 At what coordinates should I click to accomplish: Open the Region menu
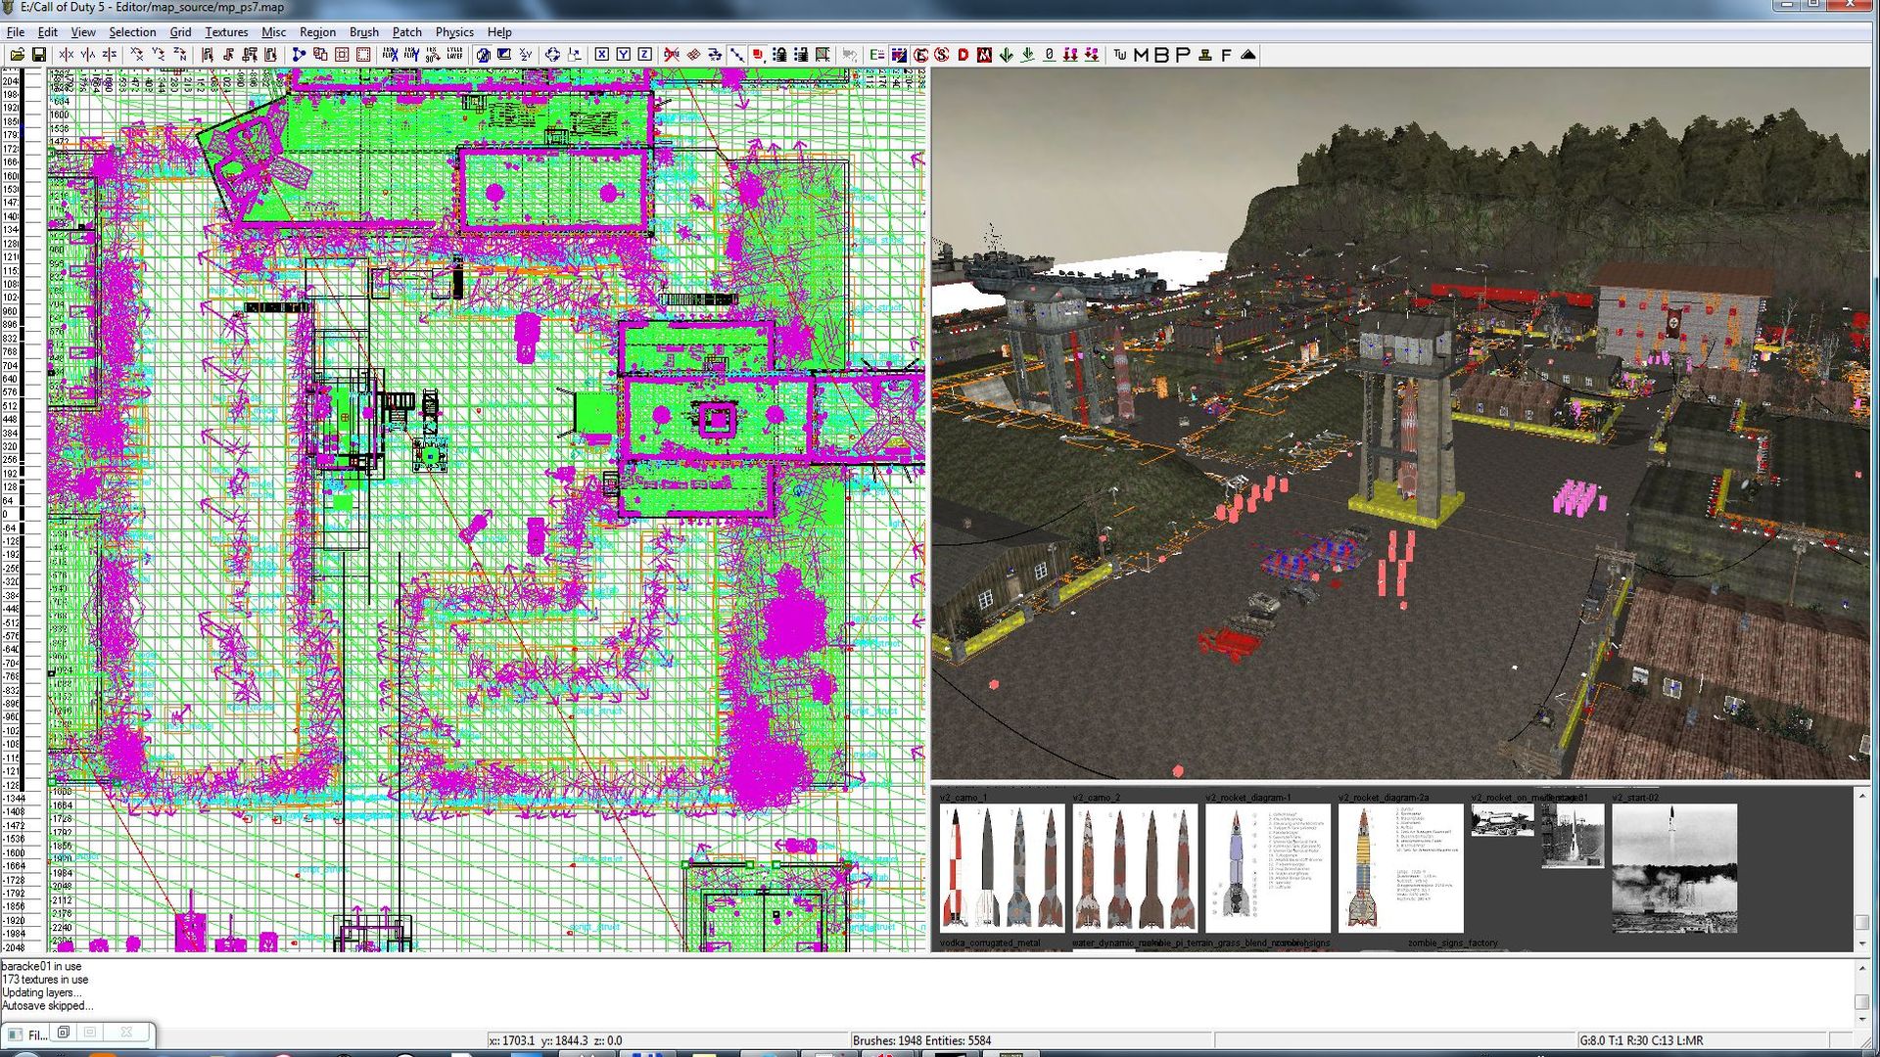[x=317, y=32]
